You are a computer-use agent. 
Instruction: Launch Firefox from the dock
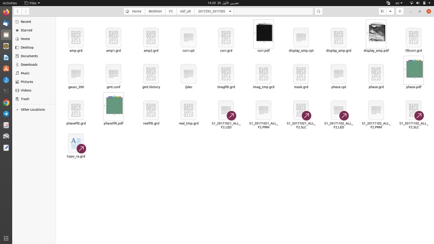point(6,12)
